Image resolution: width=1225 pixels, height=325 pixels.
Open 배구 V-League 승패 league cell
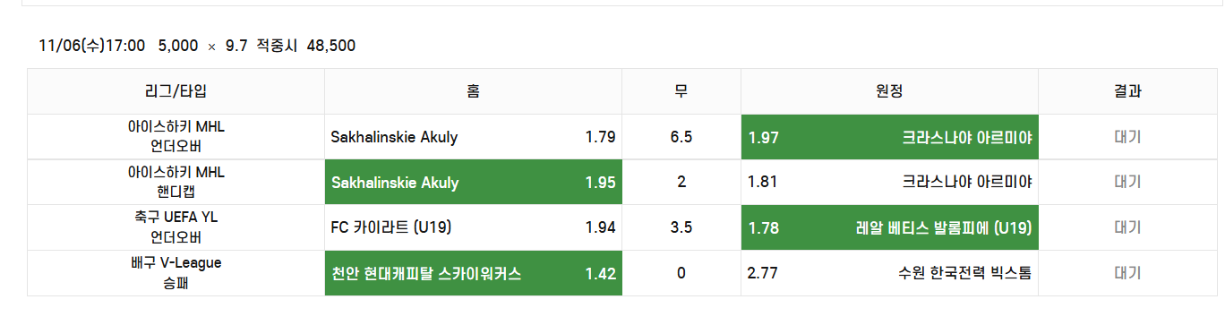[x=176, y=273]
